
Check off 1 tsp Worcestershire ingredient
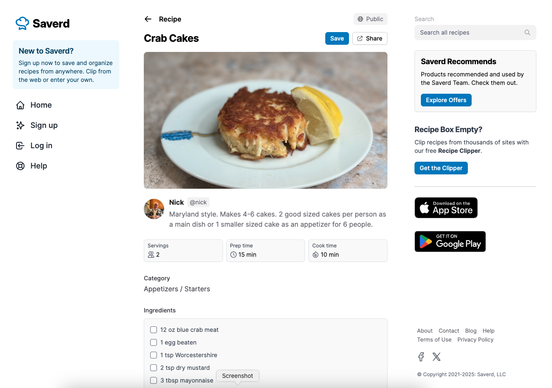[x=154, y=355]
